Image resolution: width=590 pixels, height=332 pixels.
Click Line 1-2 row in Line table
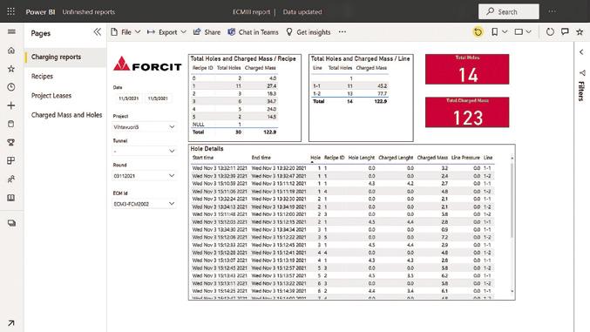(x=349, y=94)
